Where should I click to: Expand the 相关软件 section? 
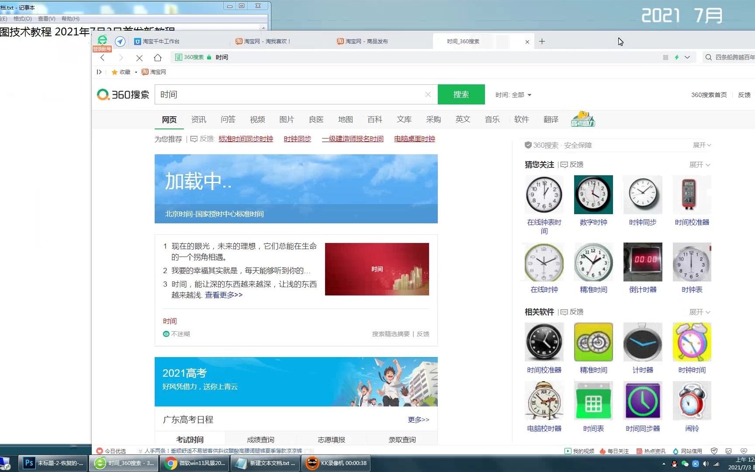(700, 312)
